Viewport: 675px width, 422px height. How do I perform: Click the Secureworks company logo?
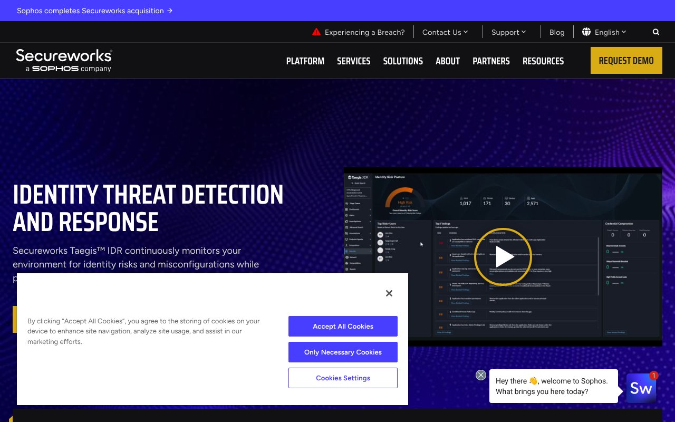click(x=63, y=60)
